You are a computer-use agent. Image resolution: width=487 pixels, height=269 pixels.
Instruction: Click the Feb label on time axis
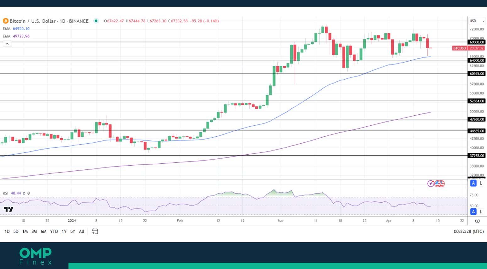(180, 221)
